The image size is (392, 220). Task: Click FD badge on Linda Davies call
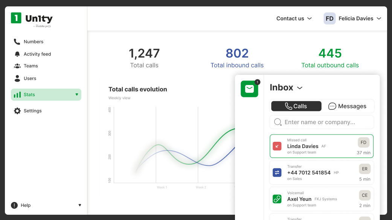coord(363,143)
